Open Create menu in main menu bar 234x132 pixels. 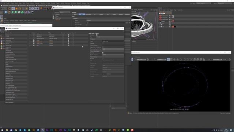point(8,3)
